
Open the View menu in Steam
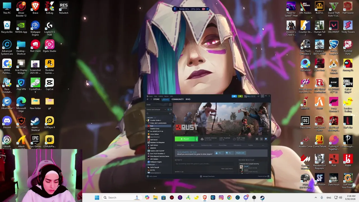[x=156, y=96]
